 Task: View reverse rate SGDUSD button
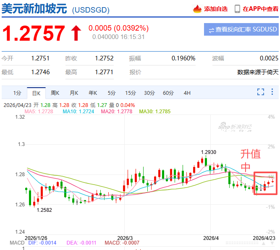coord(241,29)
